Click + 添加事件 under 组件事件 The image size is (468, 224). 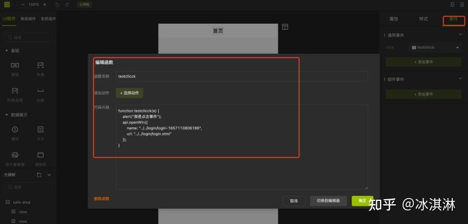(x=423, y=94)
